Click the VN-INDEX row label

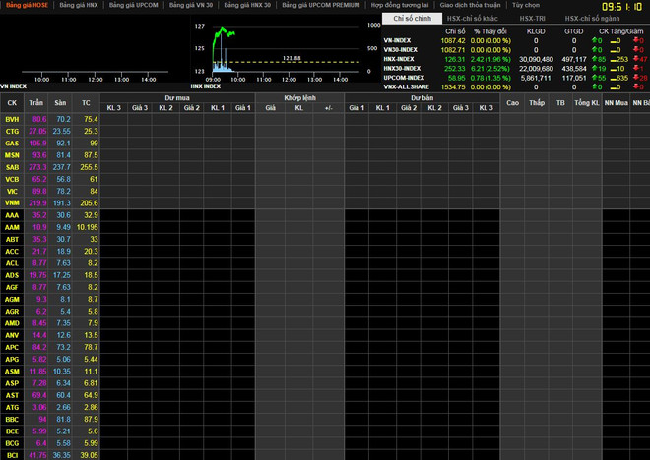pyautogui.click(x=398, y=41)
